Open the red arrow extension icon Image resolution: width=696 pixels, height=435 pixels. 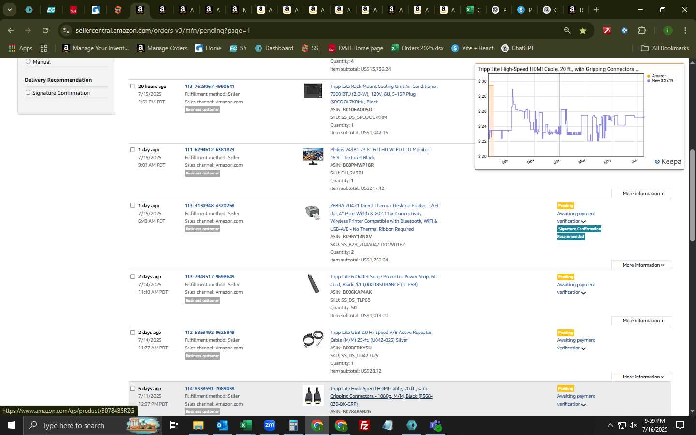607,30
